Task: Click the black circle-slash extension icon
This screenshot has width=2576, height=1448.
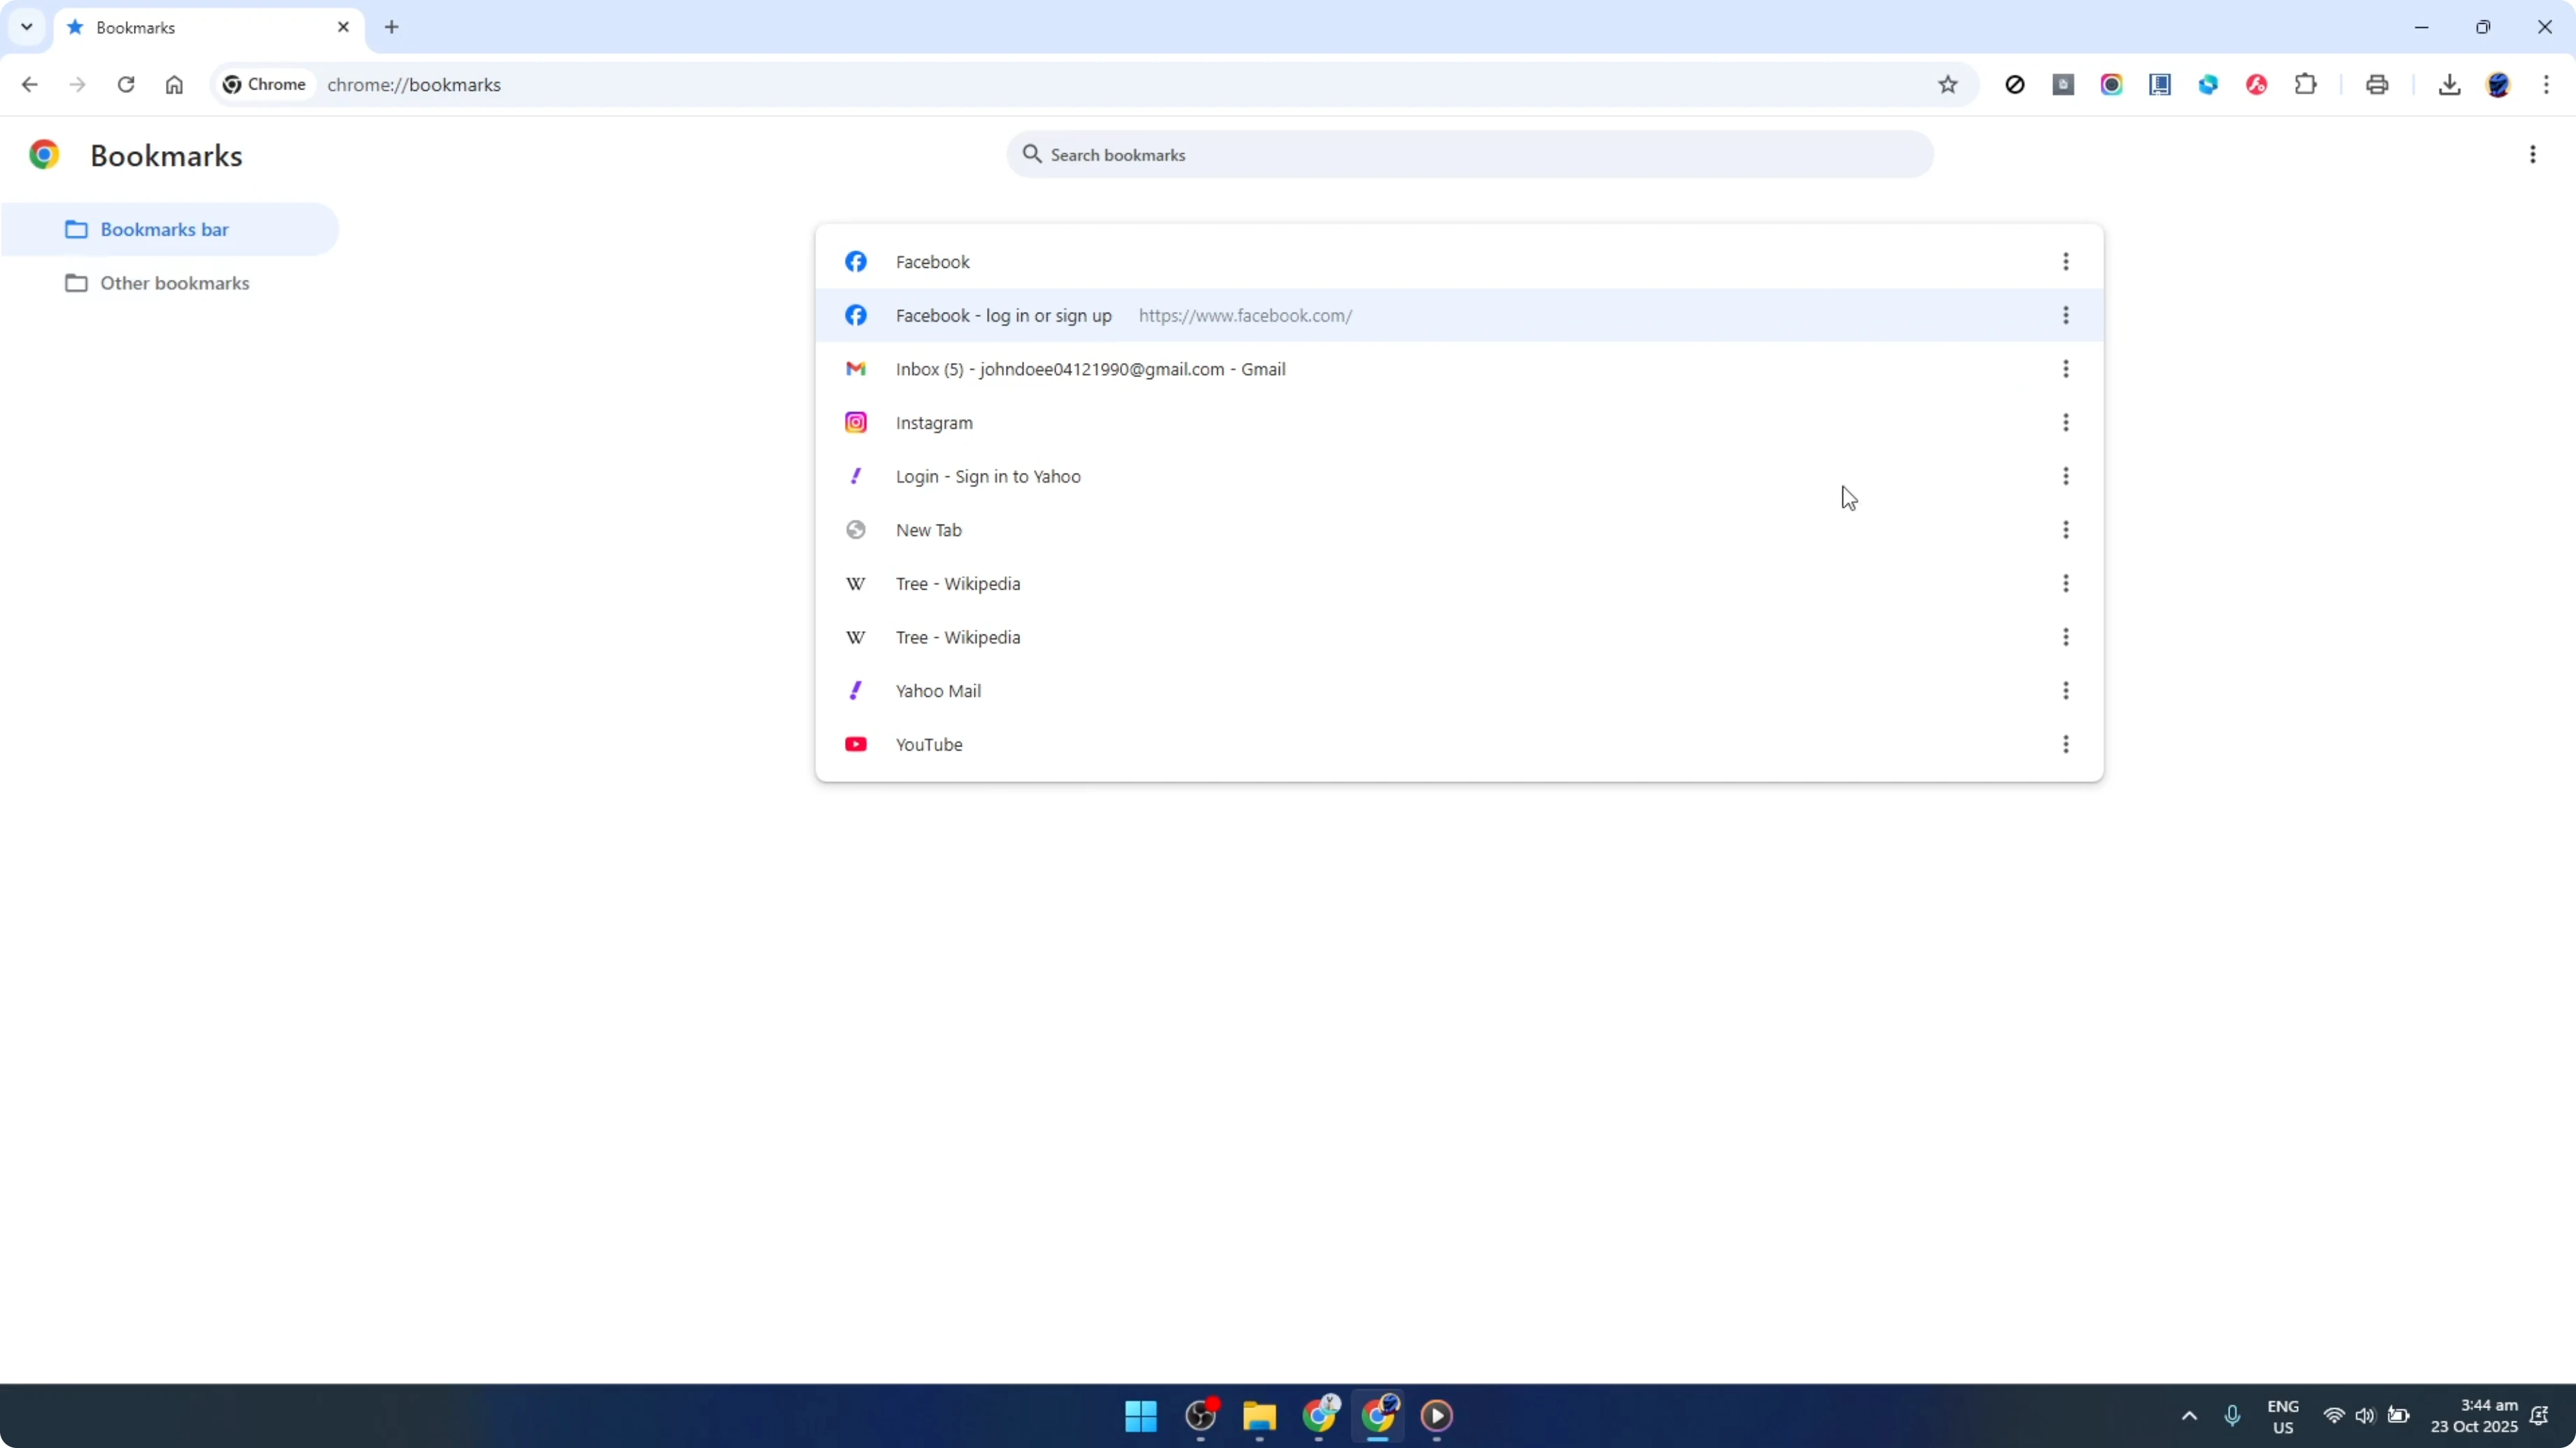Action: tap(2015, 85)
